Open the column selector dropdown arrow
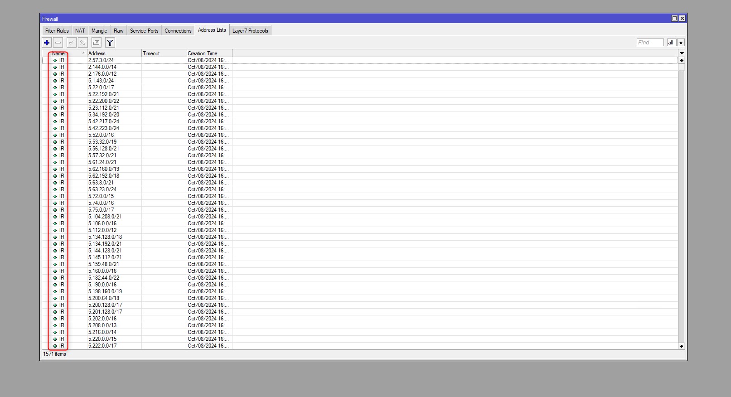The height and width of the screenshot is (397, 731). click(682, 53)
